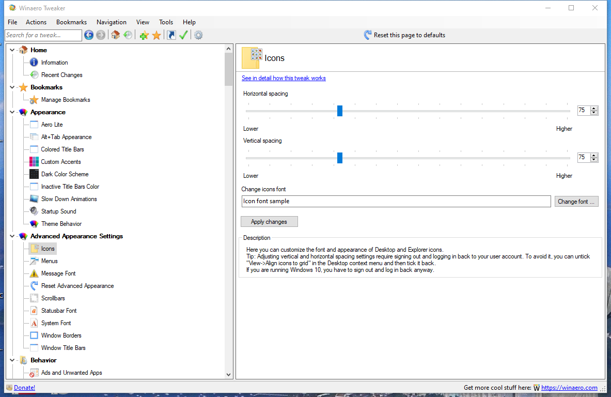The height and width of the screenshot is (397, 611).
Task: Open 'See in detail how this tweak works' link
Action: coord(284,78)
